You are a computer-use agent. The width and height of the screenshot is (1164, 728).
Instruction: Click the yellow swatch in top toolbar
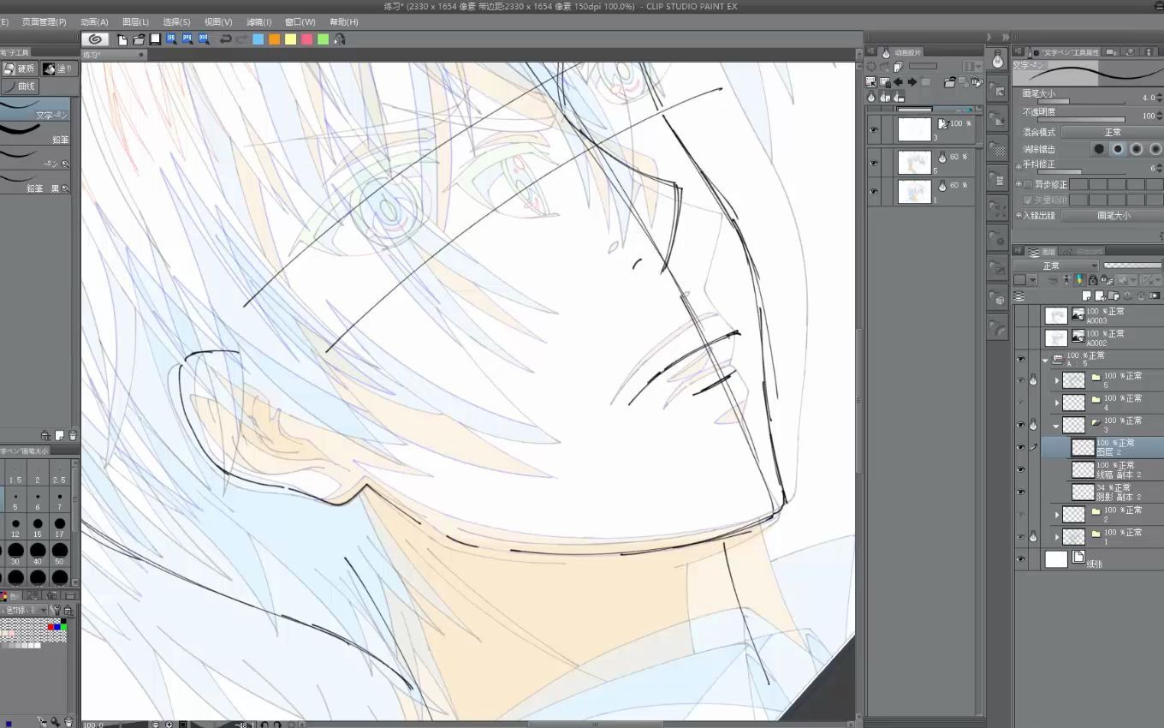click(290, 39)
